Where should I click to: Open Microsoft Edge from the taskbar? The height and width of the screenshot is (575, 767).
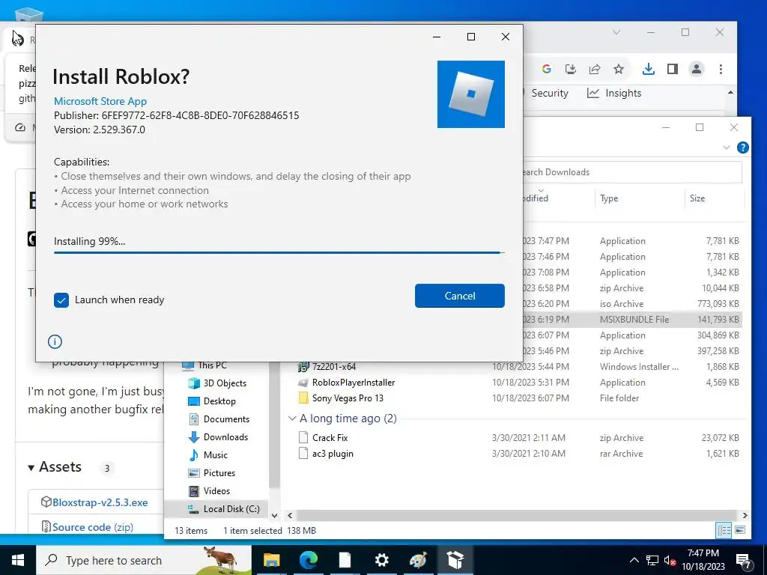click(308, 560)
